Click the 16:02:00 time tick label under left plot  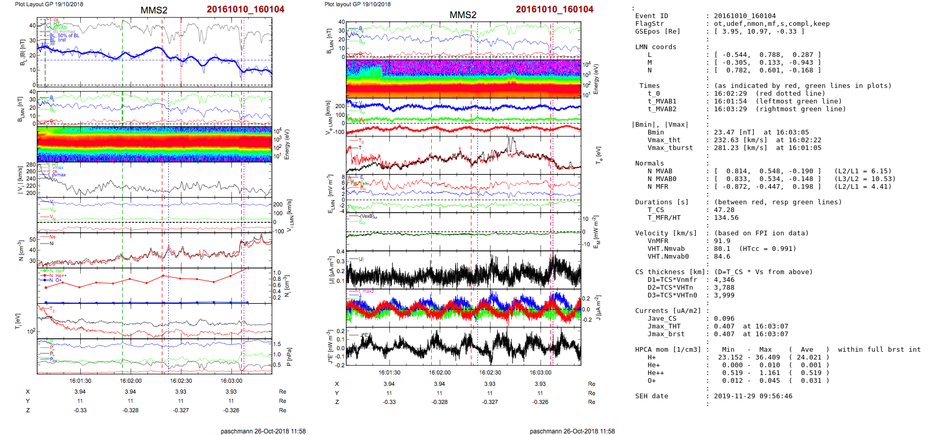click(x=130, y=381)
